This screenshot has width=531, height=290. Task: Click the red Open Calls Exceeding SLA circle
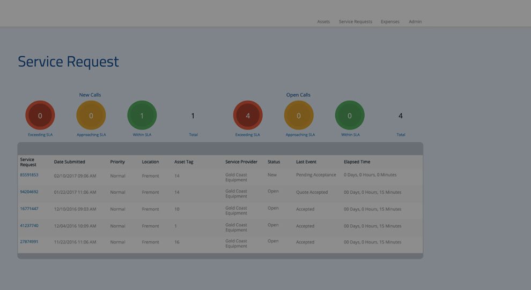(248, 115)
